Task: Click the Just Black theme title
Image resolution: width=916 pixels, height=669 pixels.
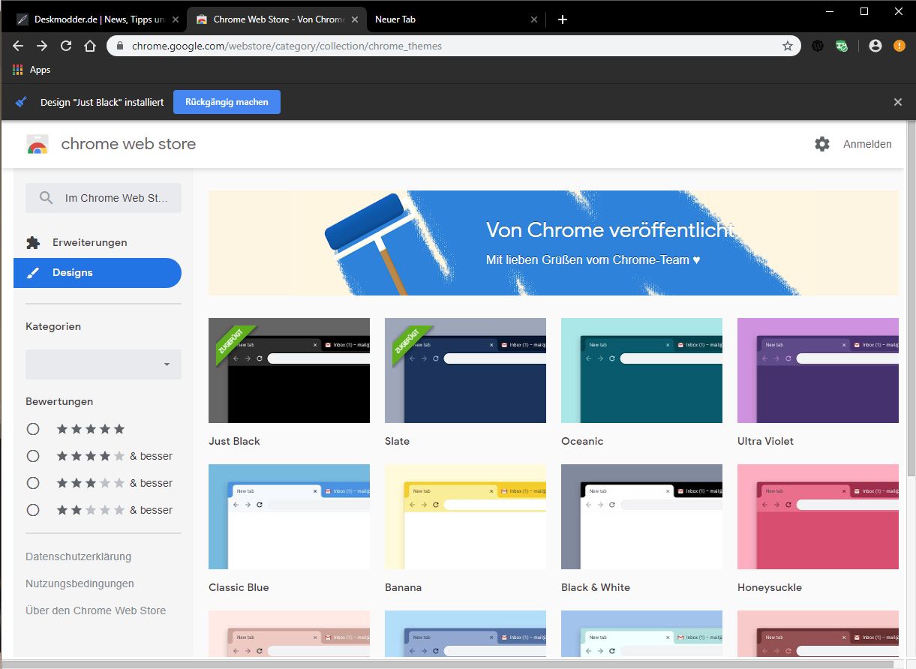Action: tap(234, 441)
